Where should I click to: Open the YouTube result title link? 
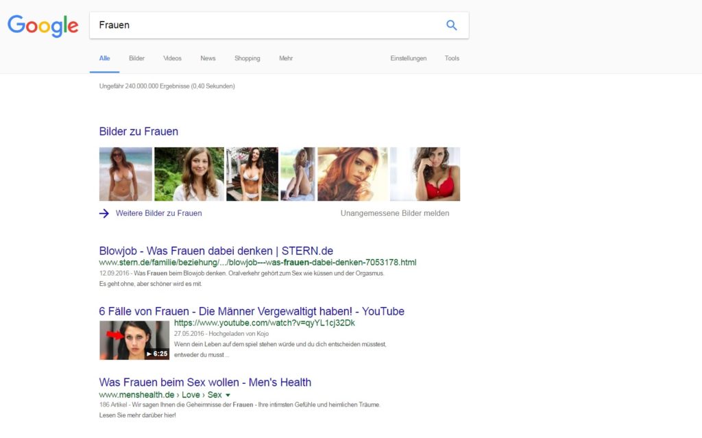(x=252, y=311)
